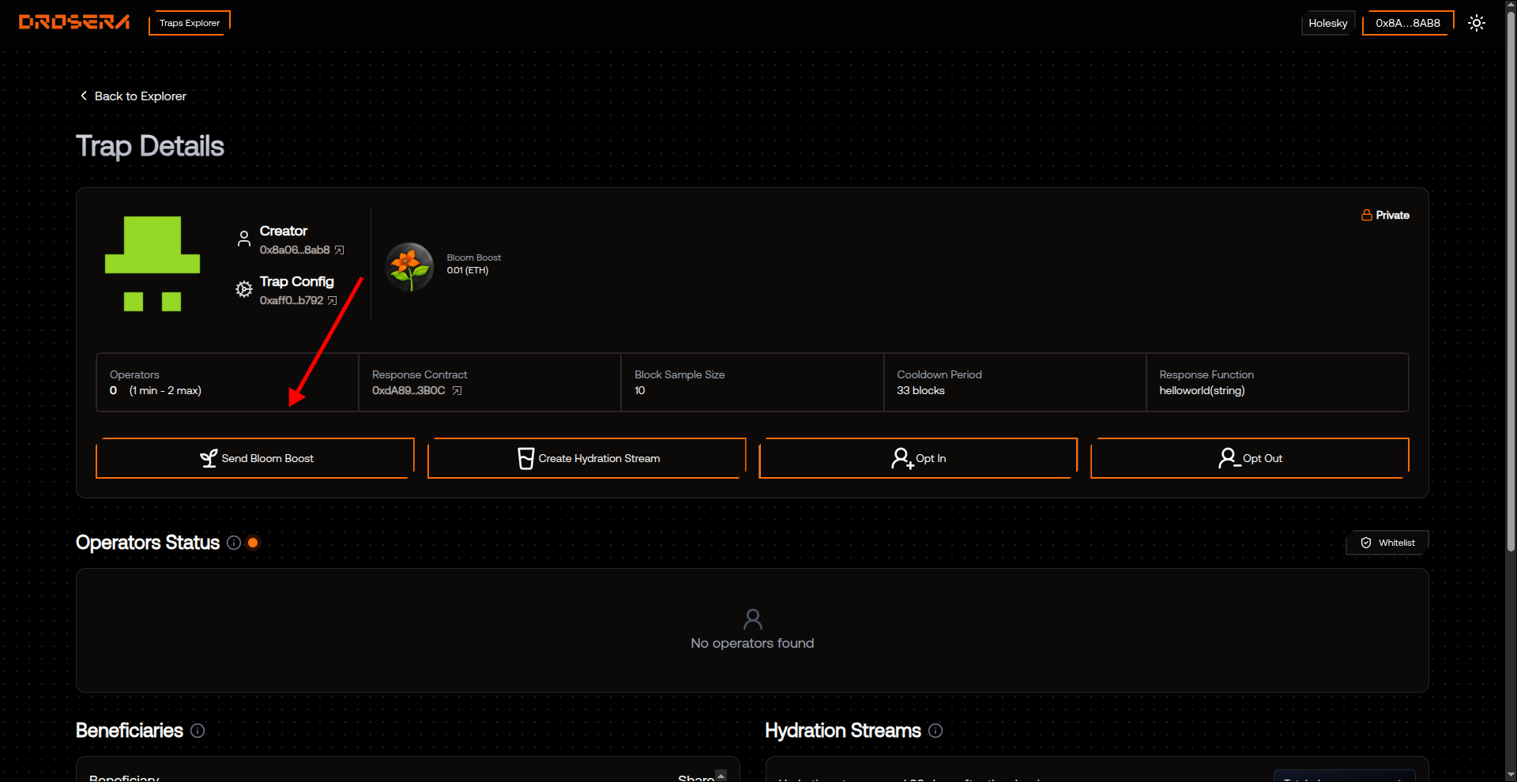Click the trap config address 0xaff0...b792
This screenshot has height=782, width=1517.
[292, 300]
